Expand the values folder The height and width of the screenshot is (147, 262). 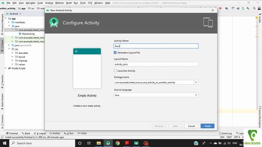coord(12,65)
